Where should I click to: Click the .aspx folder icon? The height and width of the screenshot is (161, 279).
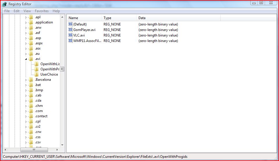pyautogui.click(x=31, y=43)
